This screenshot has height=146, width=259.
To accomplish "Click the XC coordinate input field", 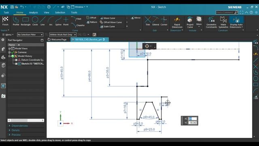I will click(193, 119).
